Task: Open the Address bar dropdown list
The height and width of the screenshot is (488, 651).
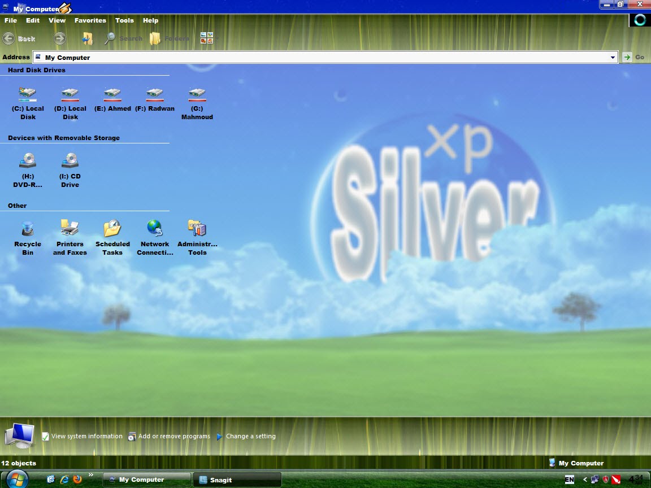Action: click(613, 57)
